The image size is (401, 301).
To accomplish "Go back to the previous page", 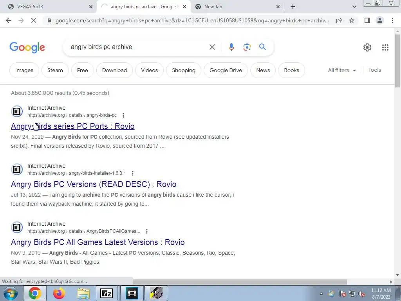I will [9, 20].
